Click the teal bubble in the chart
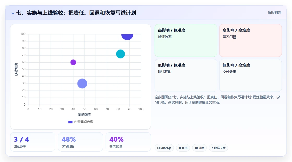 click(120, 54)
